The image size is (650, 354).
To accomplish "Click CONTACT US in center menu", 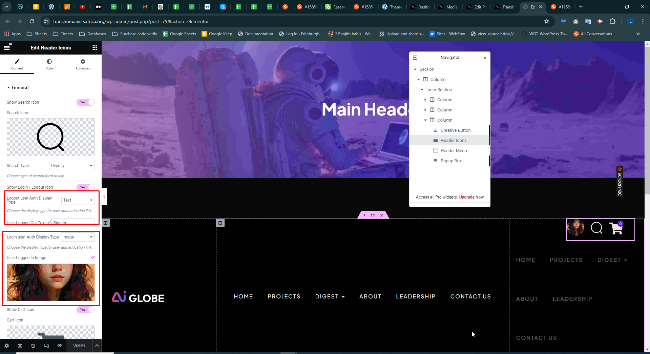I will click(470, 296).
